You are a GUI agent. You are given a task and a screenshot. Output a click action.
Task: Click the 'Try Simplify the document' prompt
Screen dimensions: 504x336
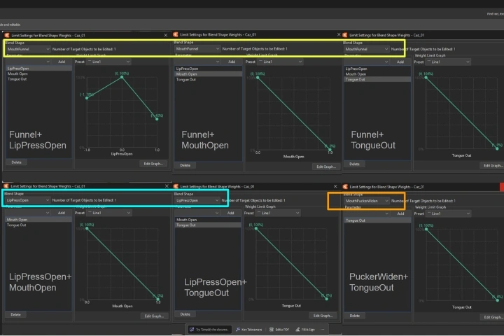point(209,330)
